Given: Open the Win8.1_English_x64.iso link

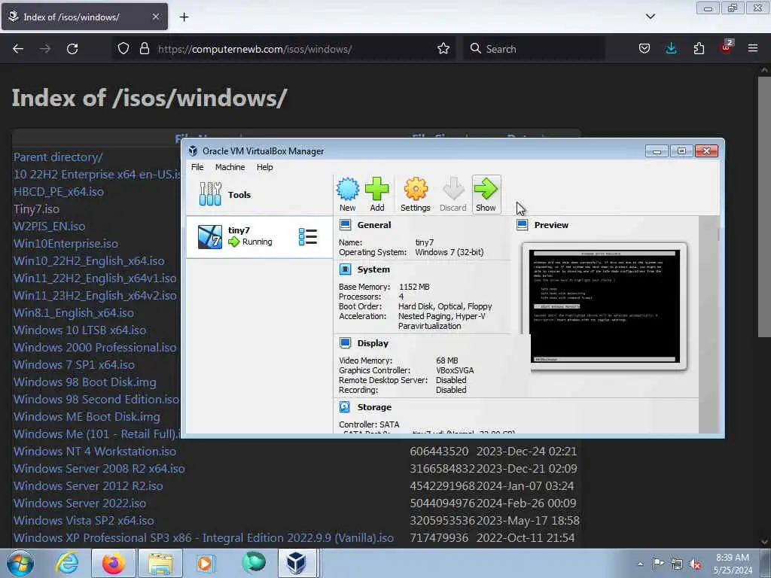Looking at the screenshot, I should click(x=74, y=313).
